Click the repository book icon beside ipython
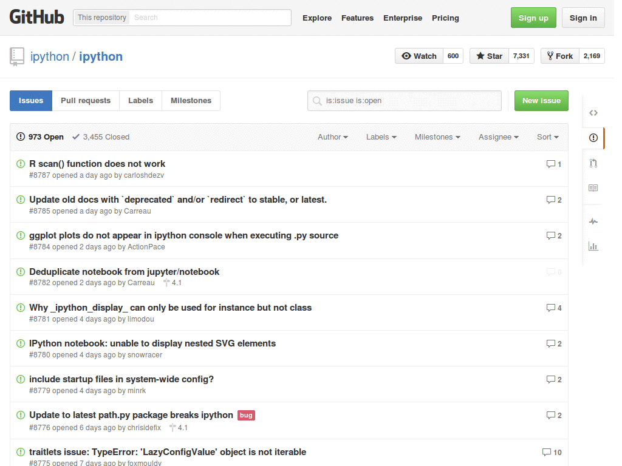This screenshot has height=466, width=622. point(16,56)
